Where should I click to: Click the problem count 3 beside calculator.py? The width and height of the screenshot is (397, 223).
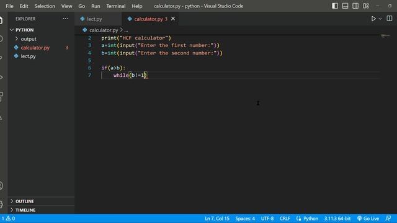(x=67, y=48)
